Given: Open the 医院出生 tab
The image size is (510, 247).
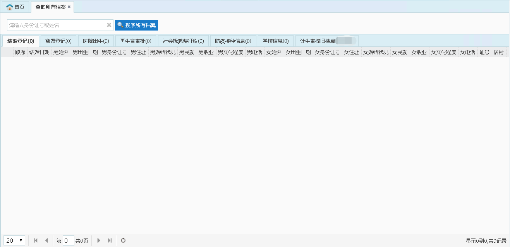Looking at the screenshot, I should pos(96,41).
